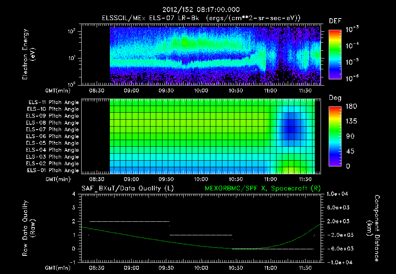Click the ELS-08 Pitch Angle row label
396x274 pixels.
(x=53, y=123)
